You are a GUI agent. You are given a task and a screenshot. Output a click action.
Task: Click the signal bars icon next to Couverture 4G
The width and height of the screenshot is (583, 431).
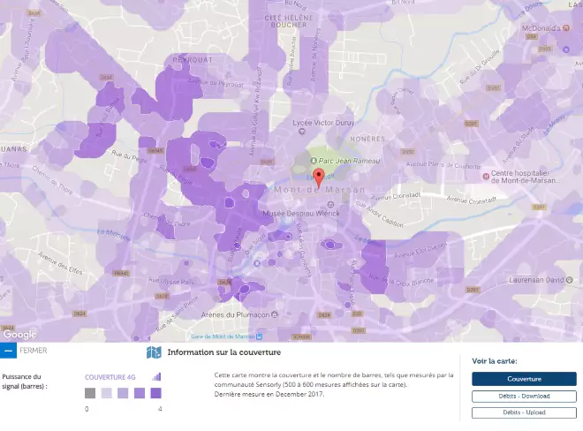coord(156,377)
